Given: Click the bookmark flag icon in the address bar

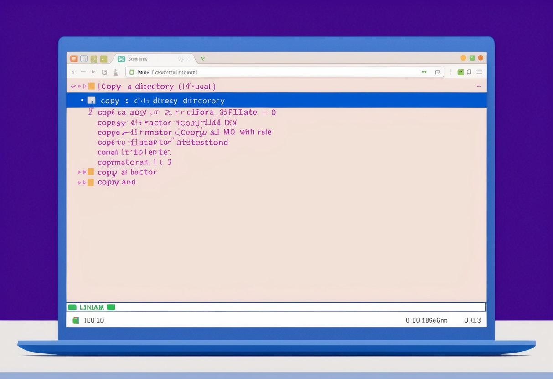Looking at the screenshot, I should coord(438,72).
